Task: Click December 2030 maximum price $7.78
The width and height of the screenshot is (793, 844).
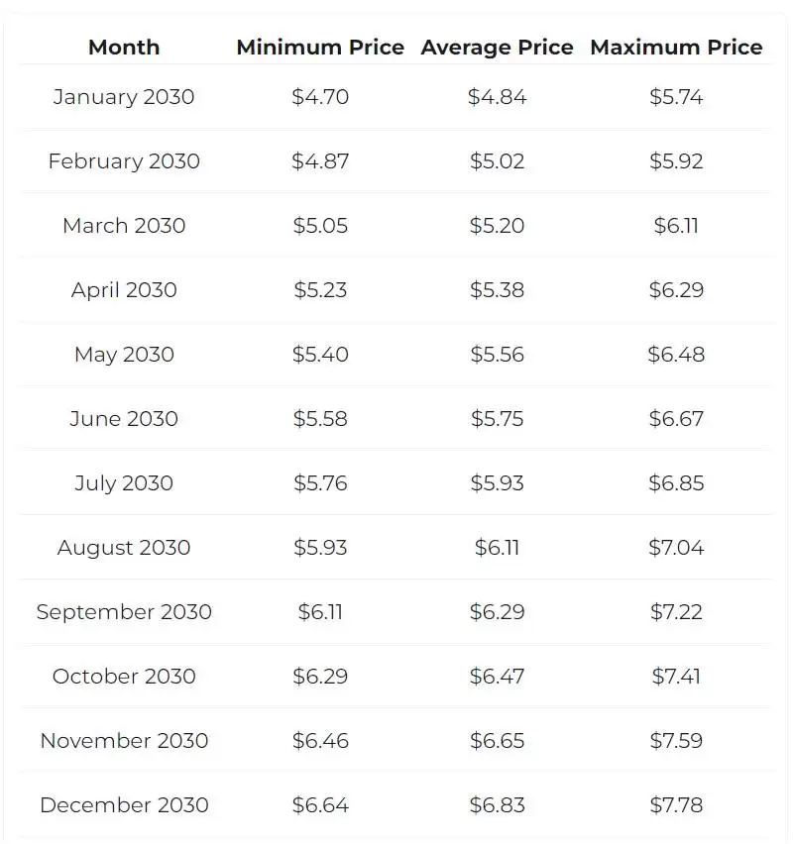Action: coord(676,805)
